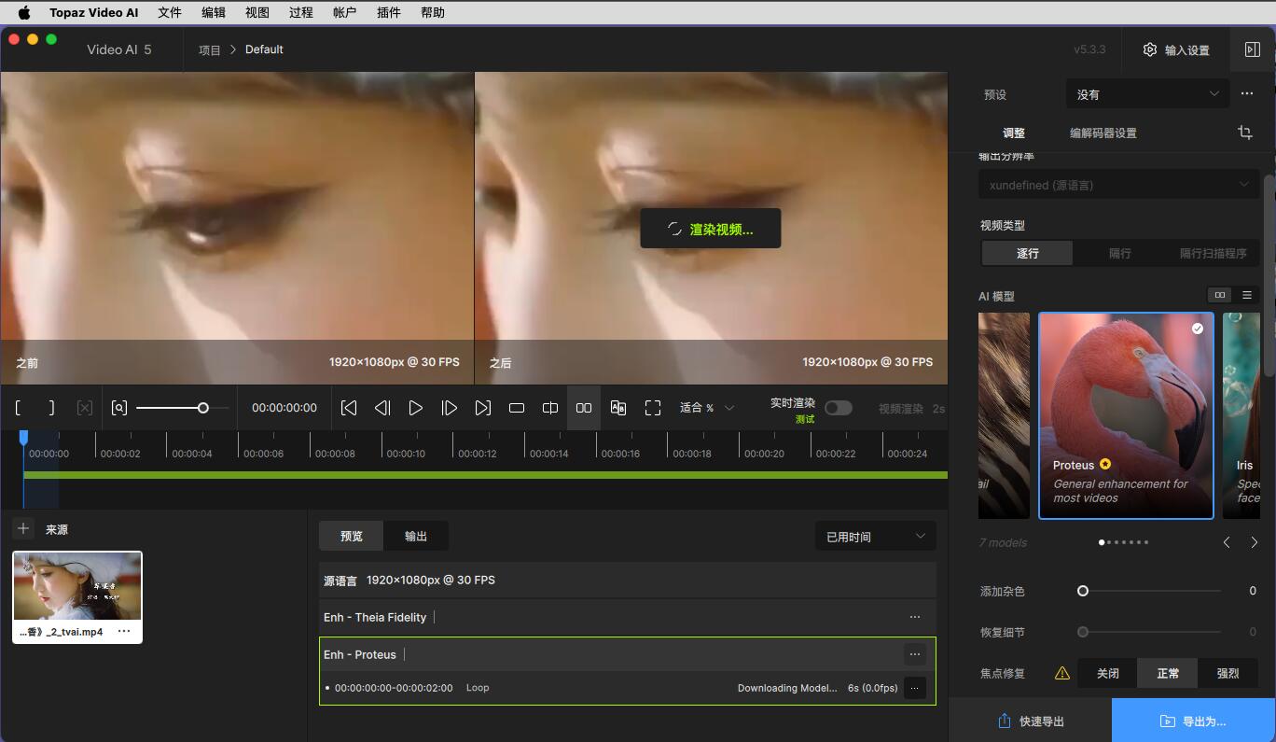Click 快速导出 button
The image size is (1276, 742).
click(1031, 721)
